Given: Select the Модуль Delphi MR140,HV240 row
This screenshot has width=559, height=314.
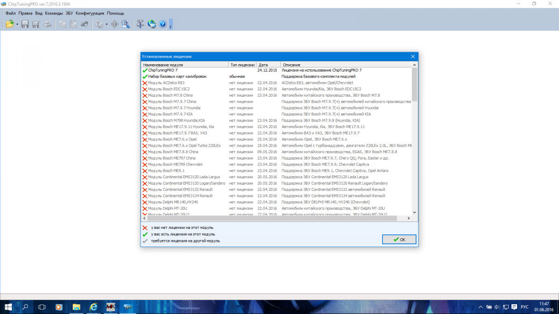Looking at the screenshot, I should point(277,202).
